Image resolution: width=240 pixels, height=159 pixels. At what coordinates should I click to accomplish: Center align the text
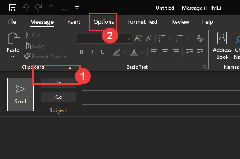(x=165, y=52)
